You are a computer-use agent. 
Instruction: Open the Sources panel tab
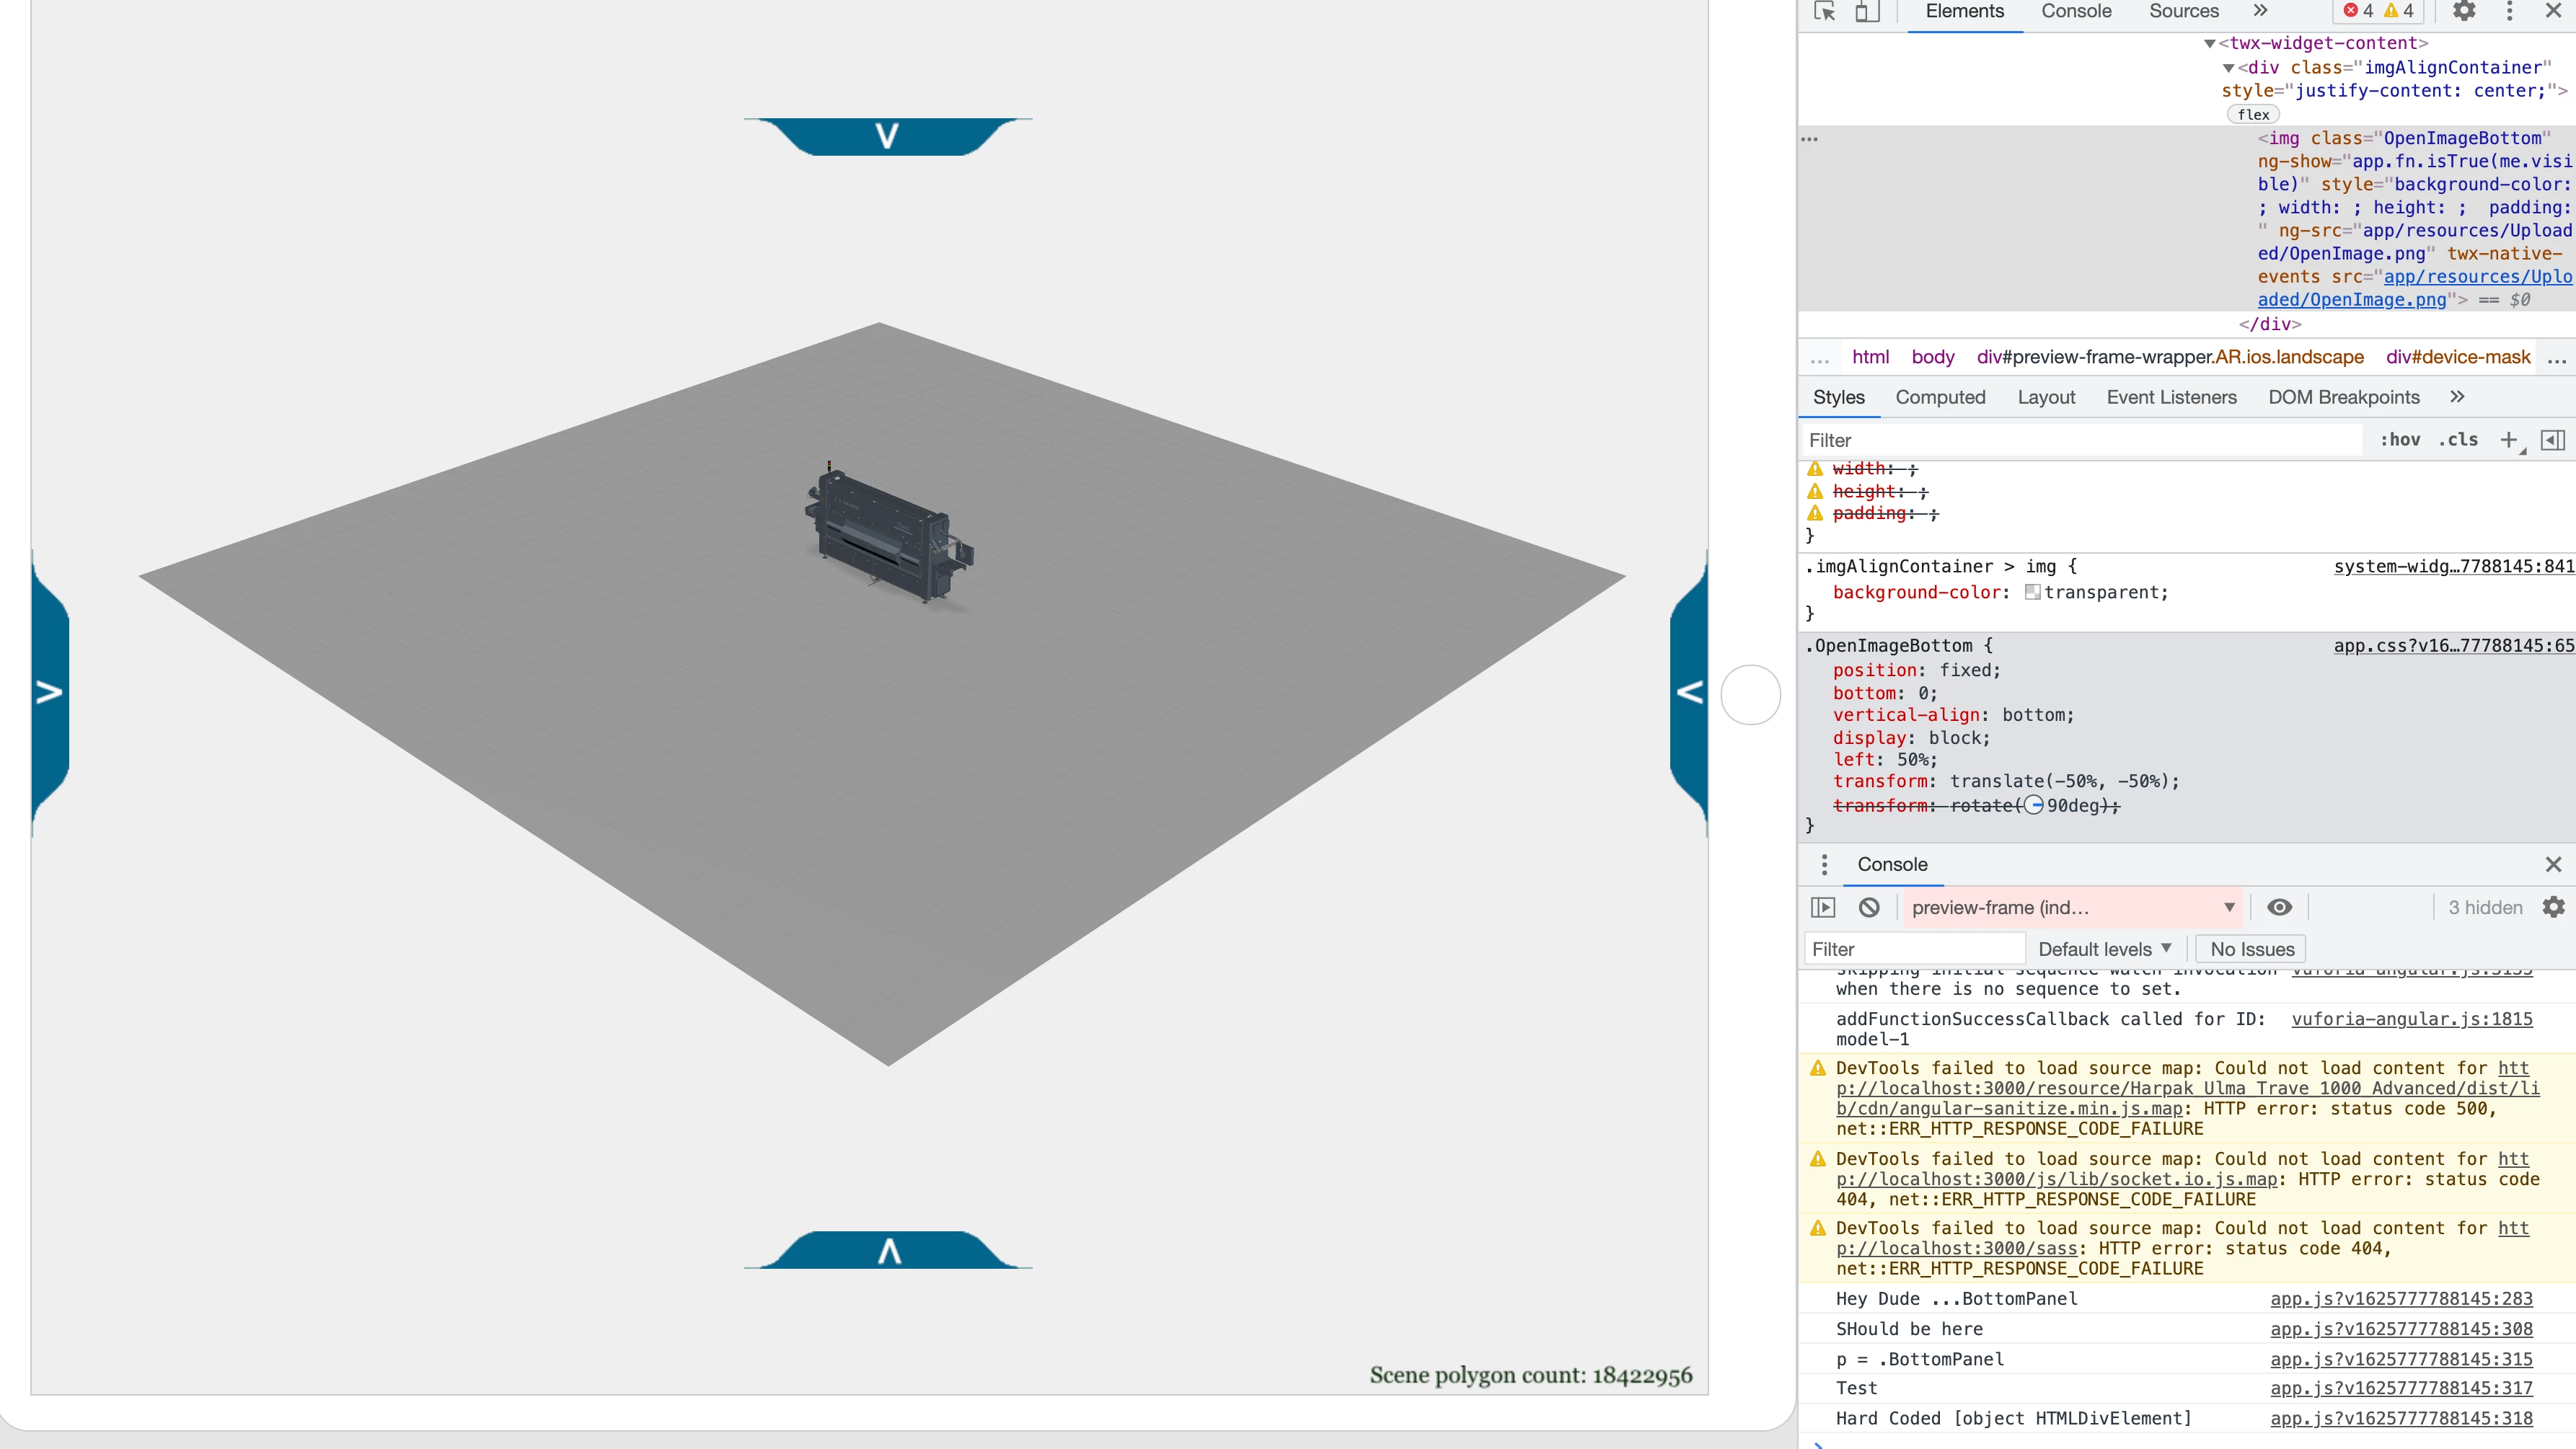(2183, 12)
